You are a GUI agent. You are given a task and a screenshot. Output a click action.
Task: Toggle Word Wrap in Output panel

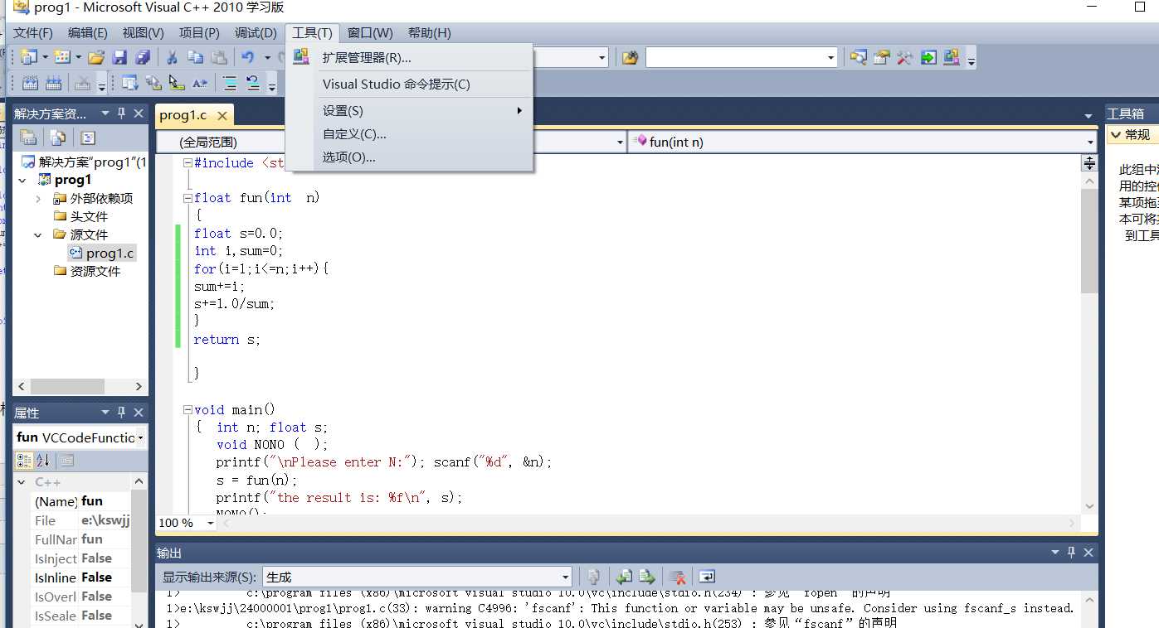pos(707,577)
